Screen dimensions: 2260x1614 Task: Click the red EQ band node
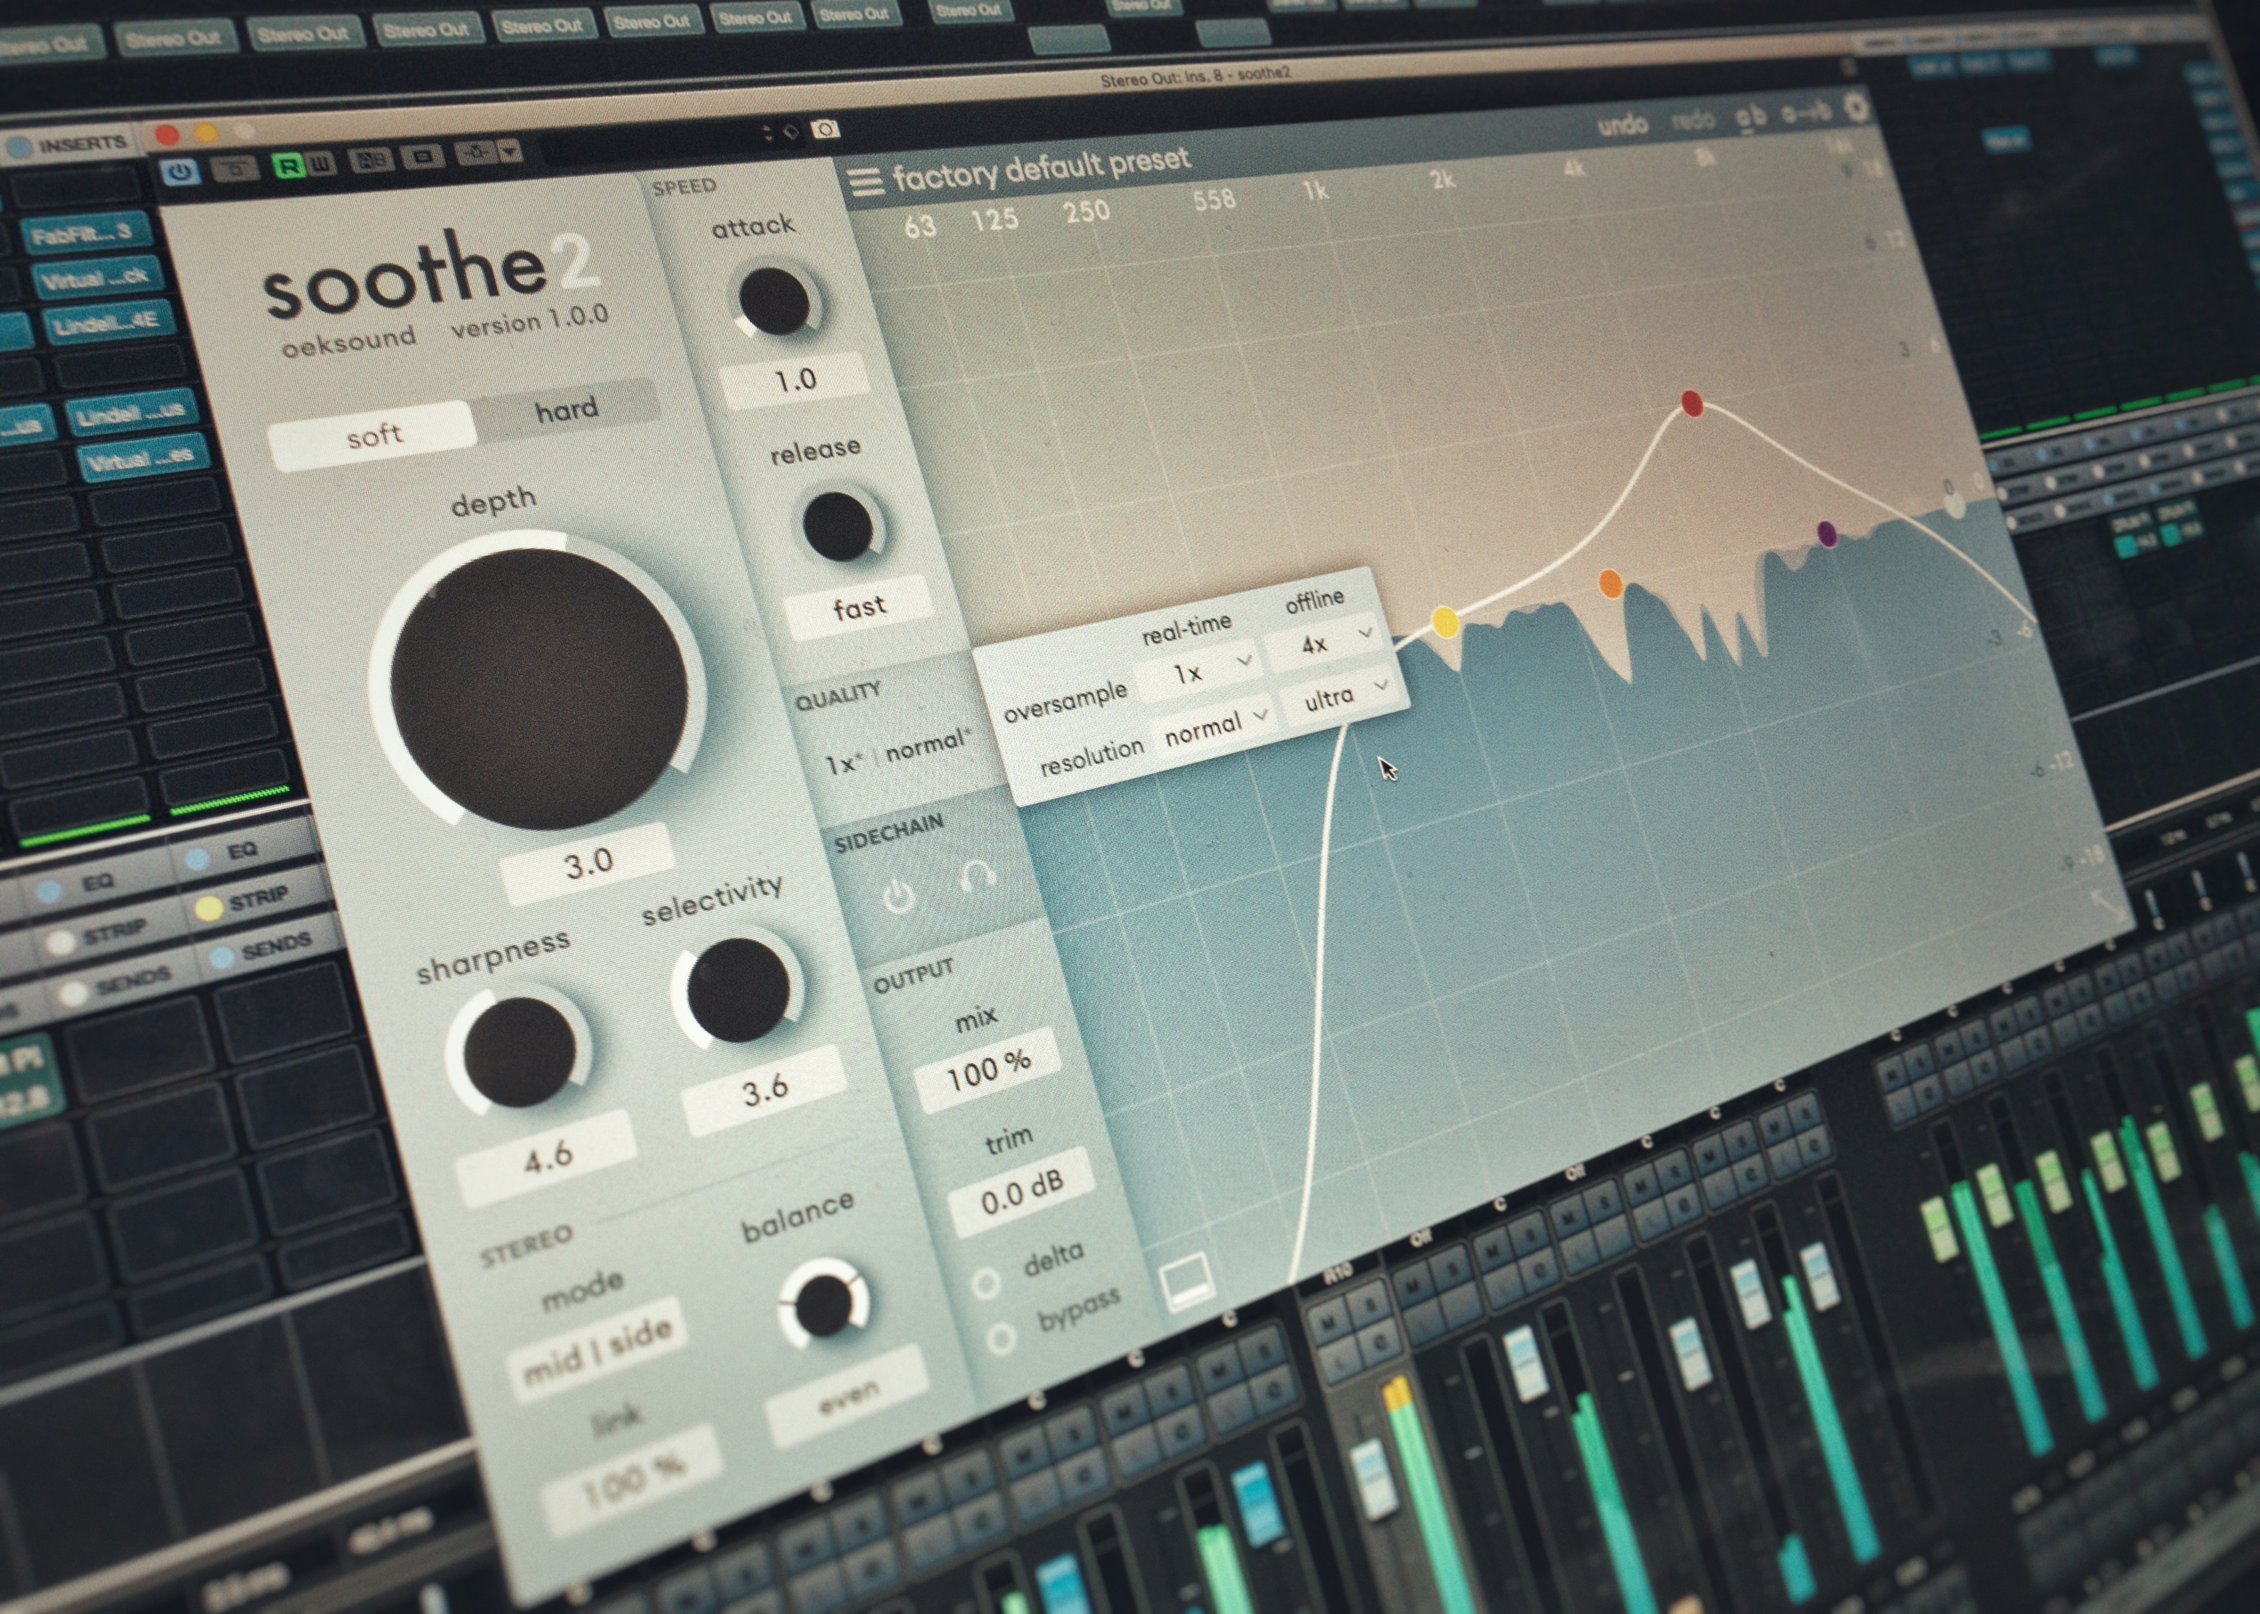click(1693, 402)
